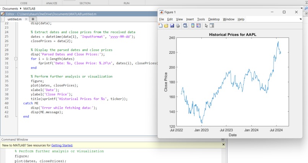Viewport: 308px width, 163px height.
Task: Click the New Figure icon in Figure 1 toolbar
Action: (x=160, y=26)
